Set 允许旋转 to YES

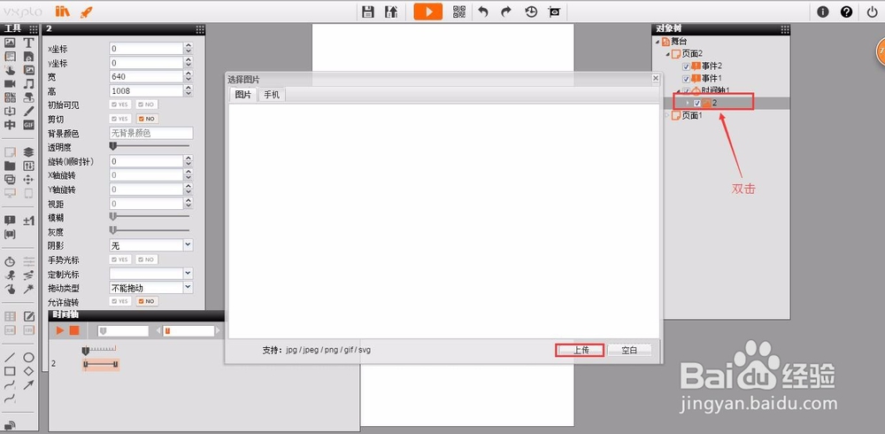click(120, 301)
